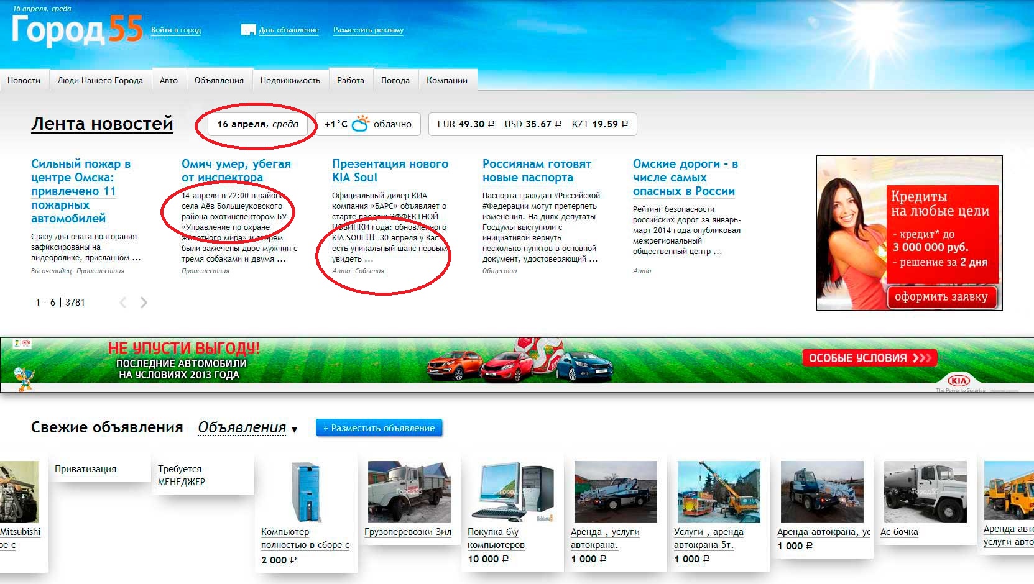Click the Войти в город link
This screenshot has height=584, width=1034.
176,30
